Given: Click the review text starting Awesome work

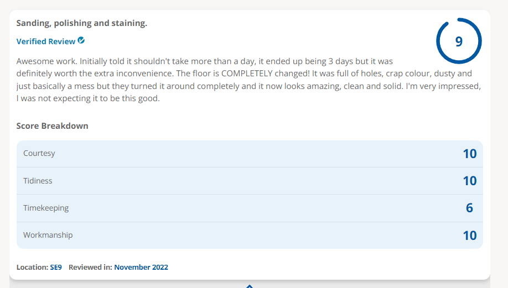Looking at the screenshot, I should coord(248,80).
